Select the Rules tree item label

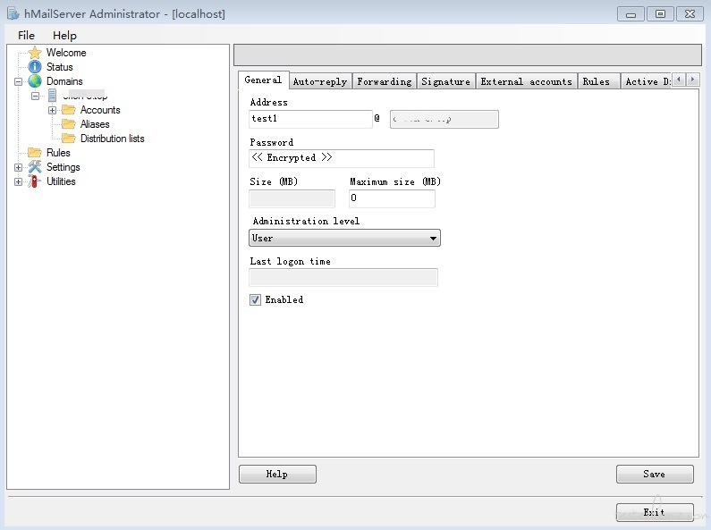point(58,153)
